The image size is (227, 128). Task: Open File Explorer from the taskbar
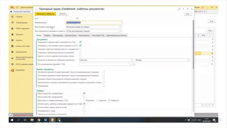[32, 120]
